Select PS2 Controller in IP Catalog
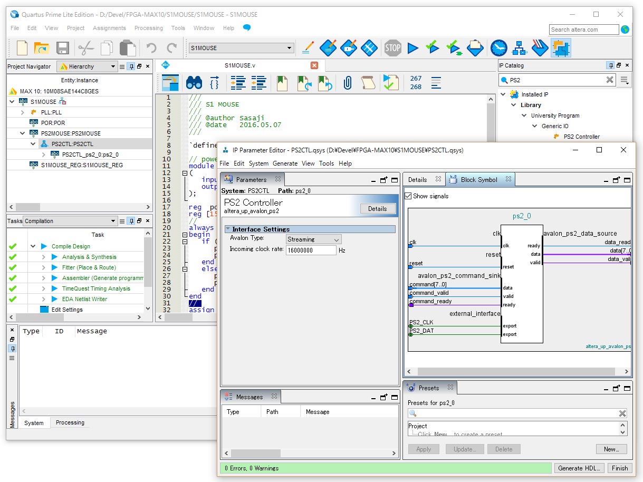 (x=581, y=137)
